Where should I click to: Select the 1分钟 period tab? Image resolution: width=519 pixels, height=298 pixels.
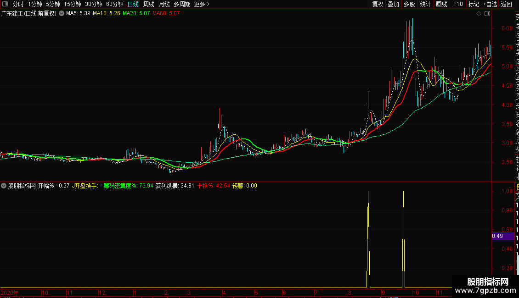click(35, 4)
